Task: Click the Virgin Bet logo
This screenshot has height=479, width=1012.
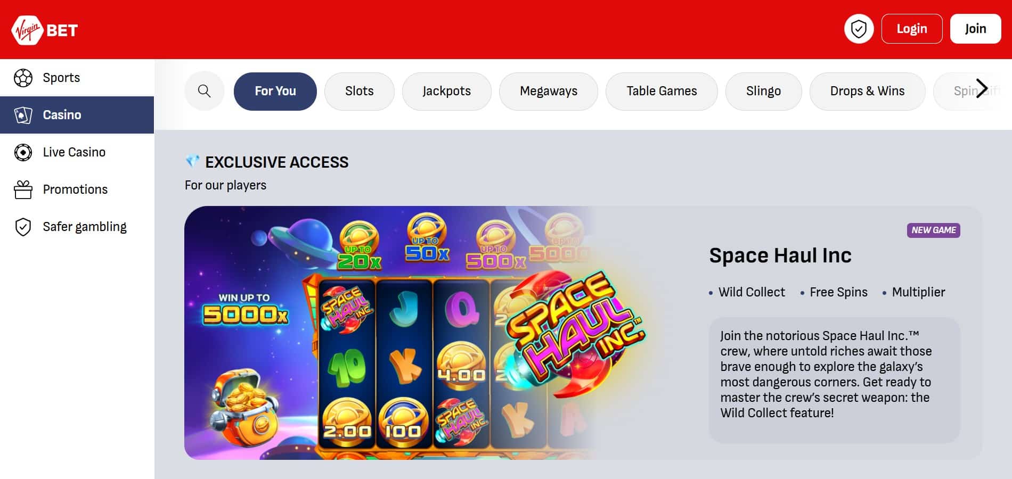Action: pyautogui.click(x=45, y=30)
